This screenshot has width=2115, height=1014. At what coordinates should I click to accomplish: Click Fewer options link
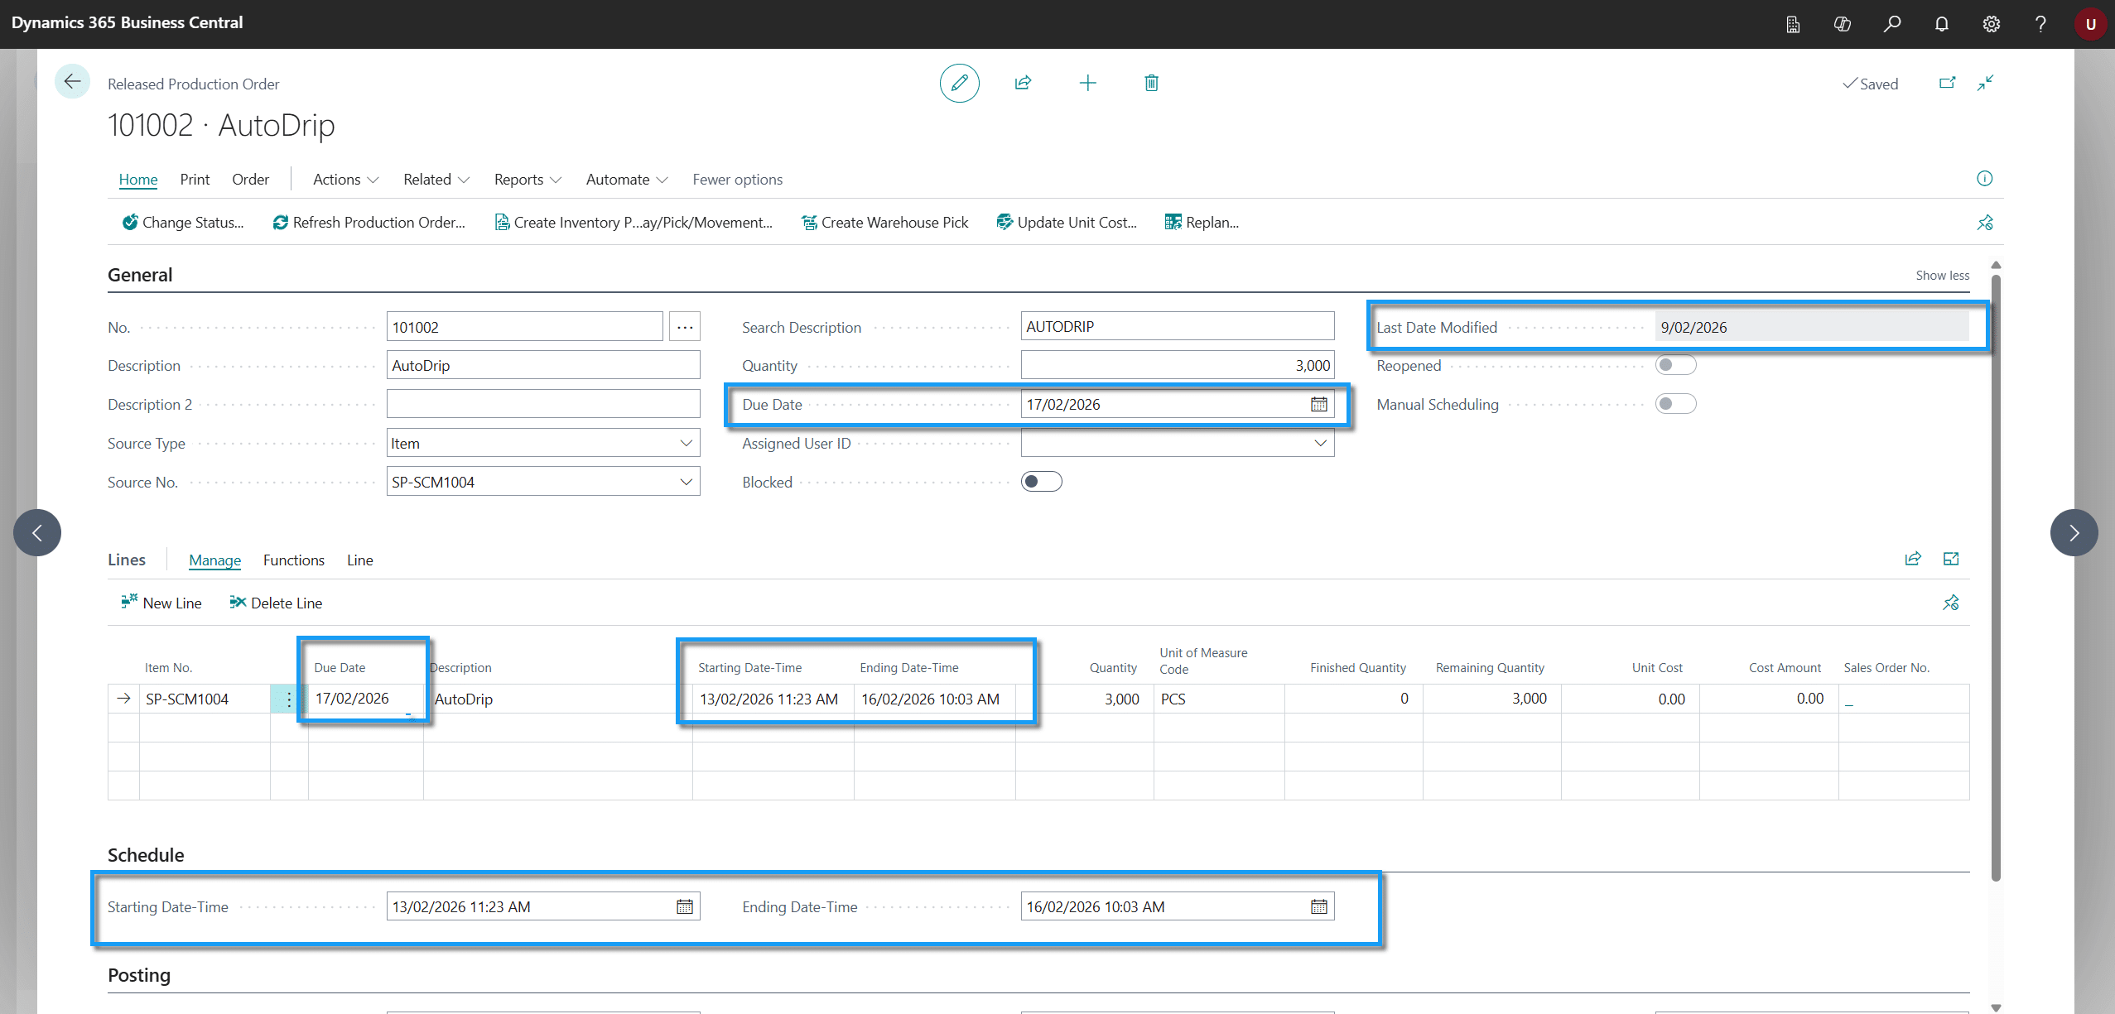[x=737, y=180]
